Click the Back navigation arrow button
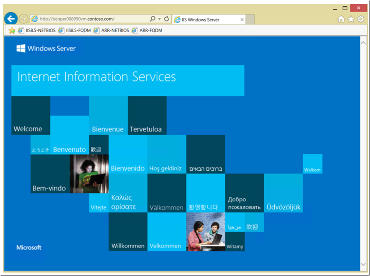This screenshot has width=370, height=276. (11, 19)
